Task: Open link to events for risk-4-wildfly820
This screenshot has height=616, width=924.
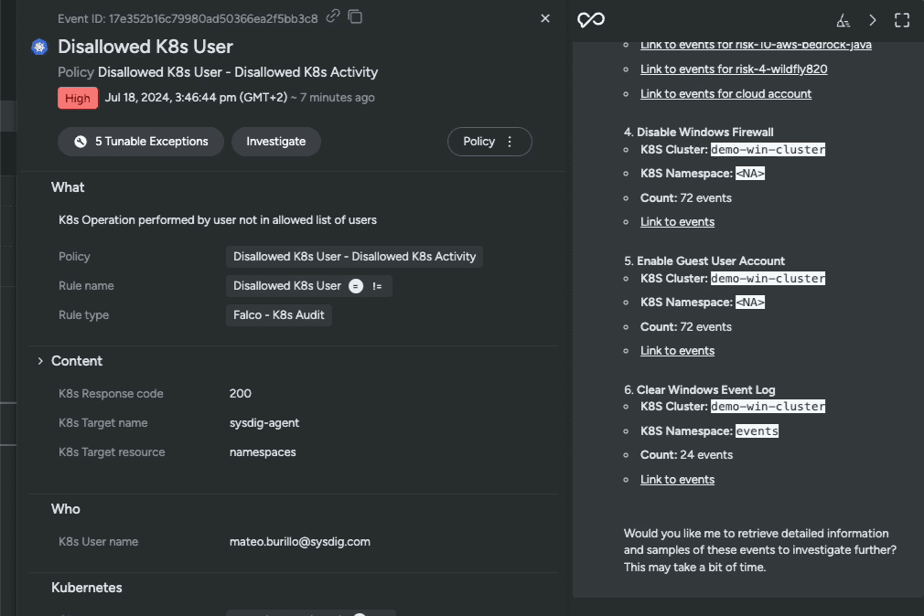Action: 734,69
